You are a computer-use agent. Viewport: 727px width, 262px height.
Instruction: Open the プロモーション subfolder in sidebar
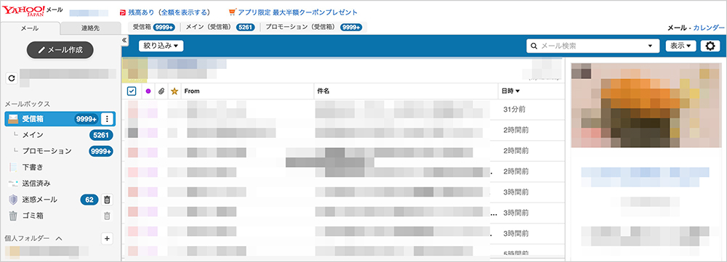click(x=47, y=151)
